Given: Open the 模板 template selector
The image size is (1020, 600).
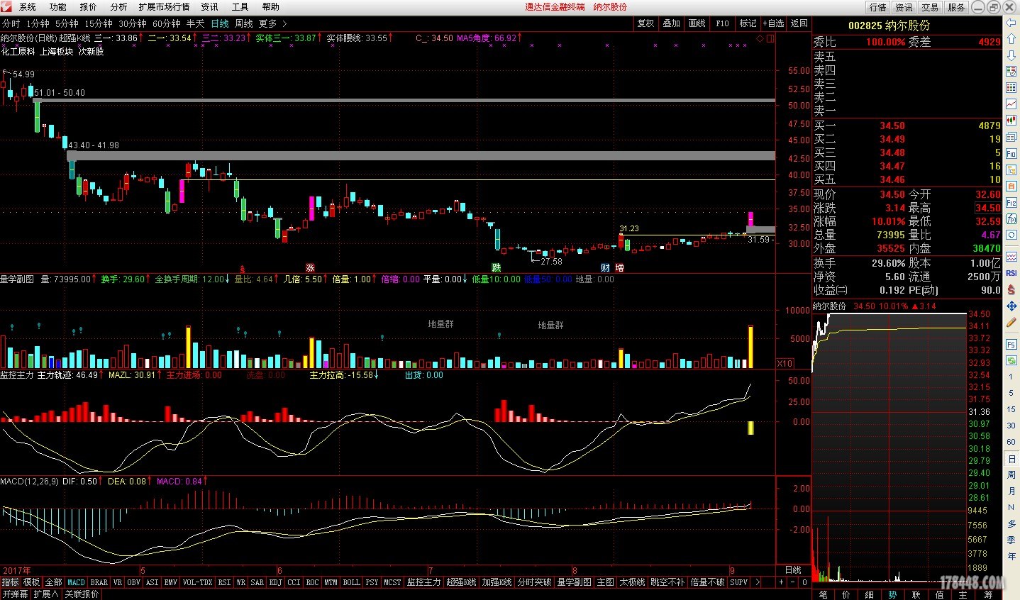Looking at the screenshot, I should coord(32,582).
